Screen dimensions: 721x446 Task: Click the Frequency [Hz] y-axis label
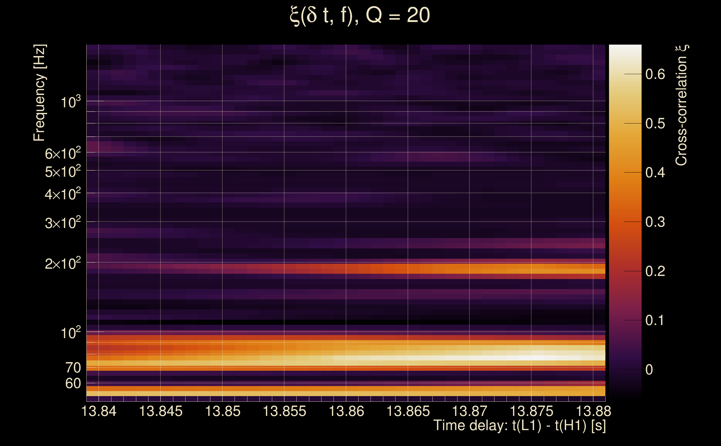click(39, 93)
